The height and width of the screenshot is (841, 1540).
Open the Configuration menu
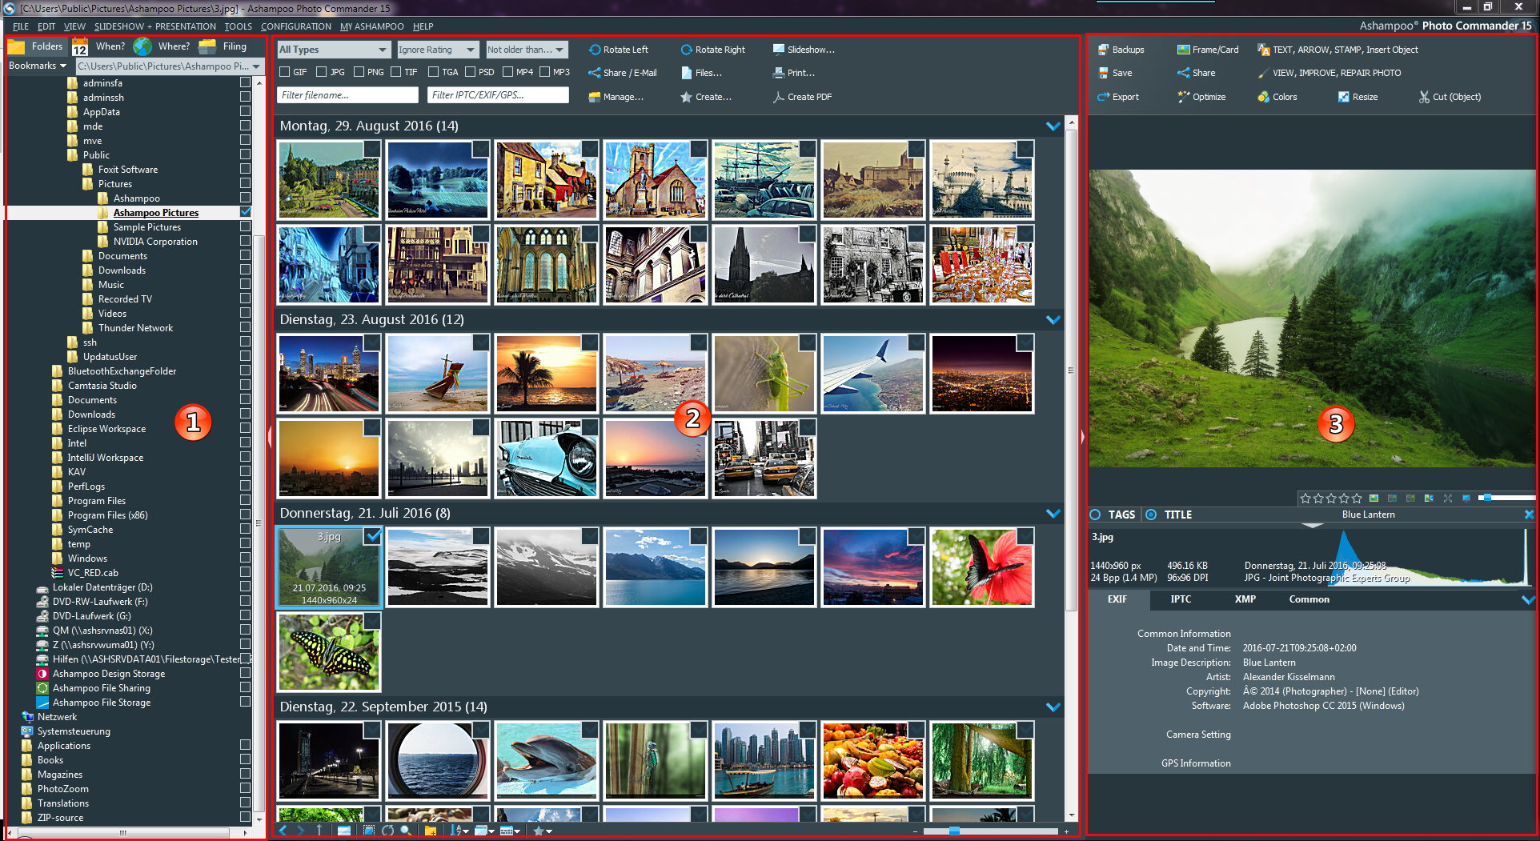point(295,26)
